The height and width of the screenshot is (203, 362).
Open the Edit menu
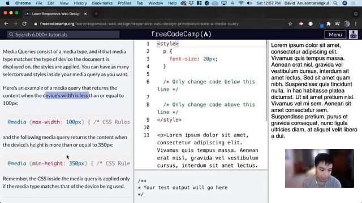tap(51, 3)
